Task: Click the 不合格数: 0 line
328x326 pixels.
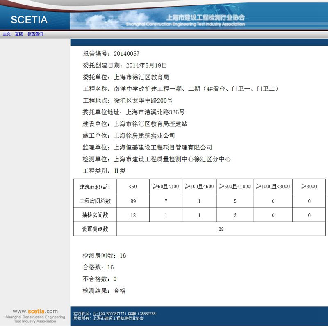Action: 100,279
